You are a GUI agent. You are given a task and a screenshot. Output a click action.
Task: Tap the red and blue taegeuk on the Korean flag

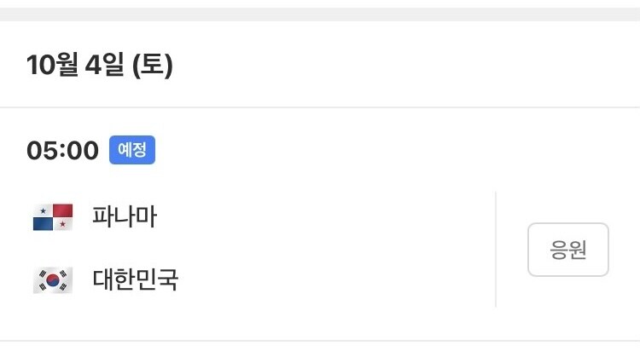(x=52, y=280)
